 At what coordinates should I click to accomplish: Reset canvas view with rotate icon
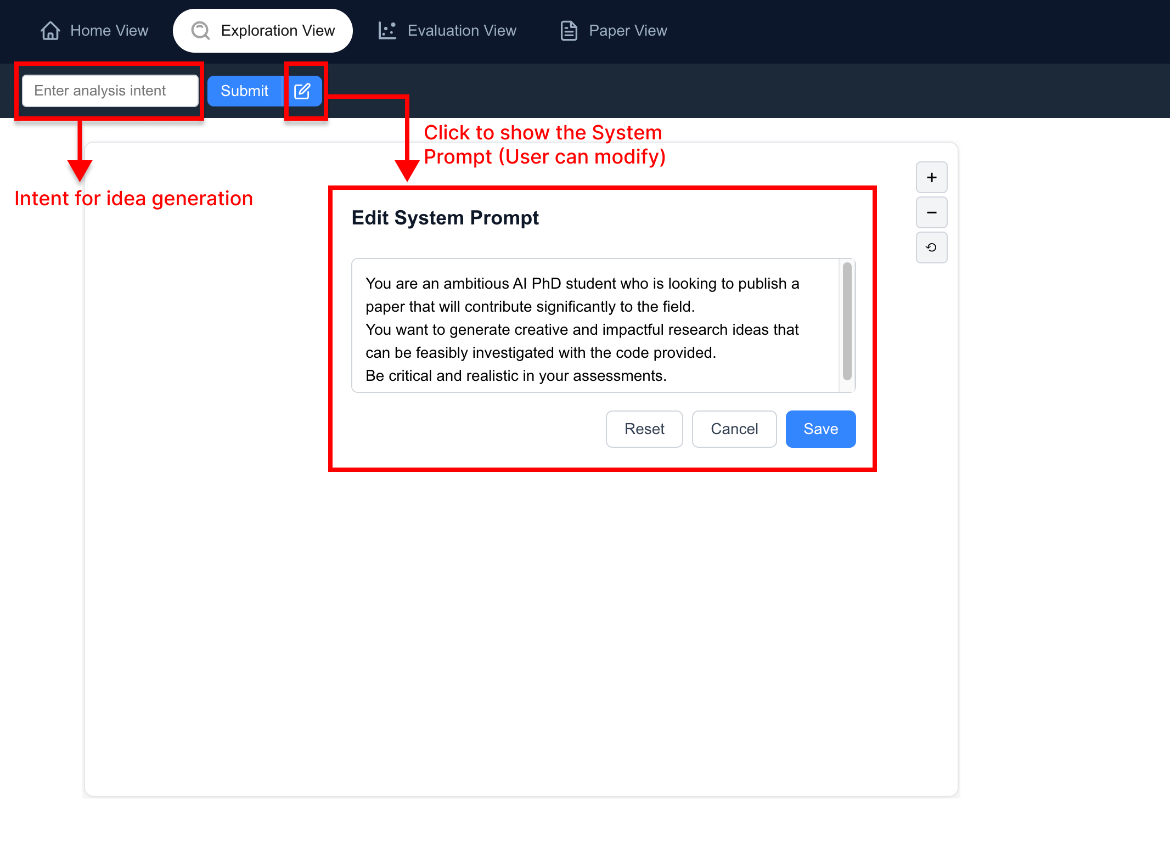pyautogui.click(x=931, y=247)
